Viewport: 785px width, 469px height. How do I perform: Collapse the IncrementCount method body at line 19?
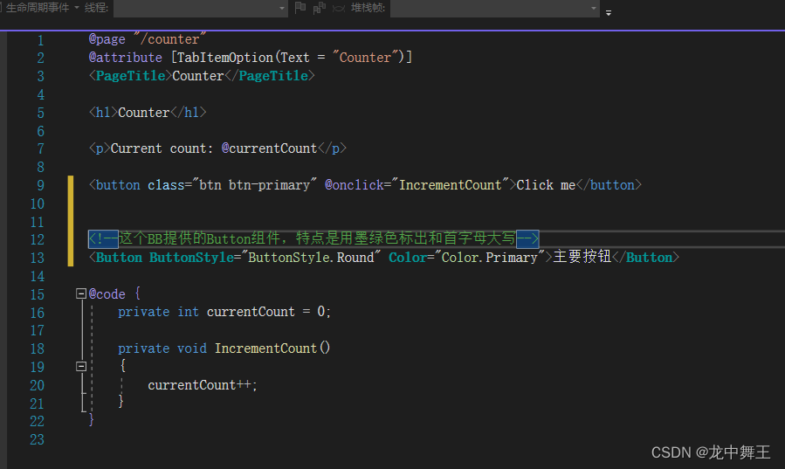tap(81, 367)
